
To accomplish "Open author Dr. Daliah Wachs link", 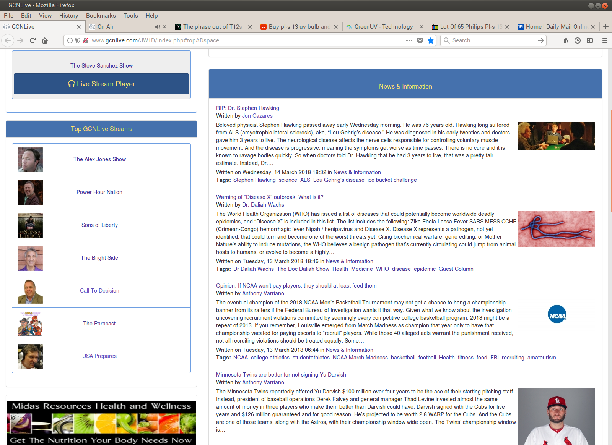I will 263,205.
